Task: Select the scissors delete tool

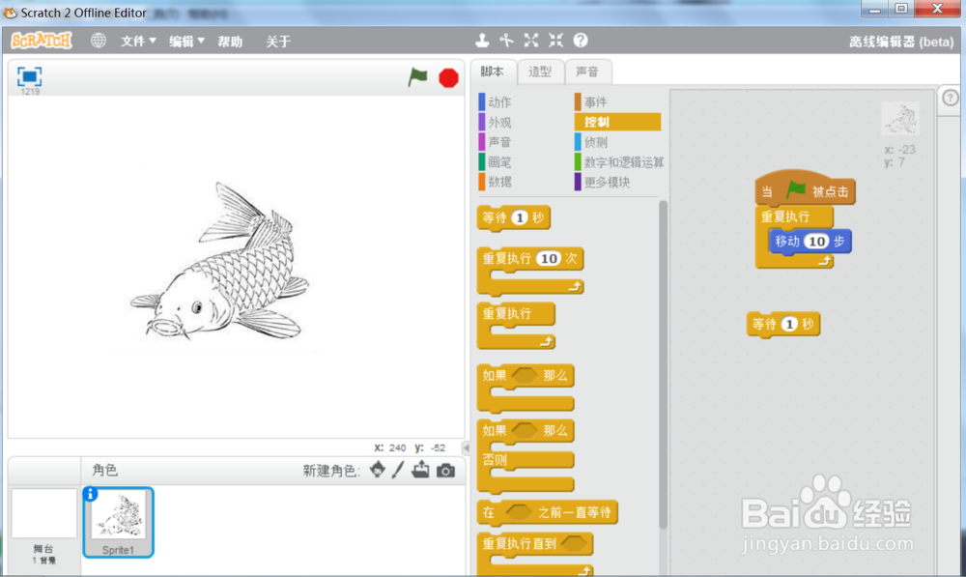Action: [x=506, y=41]
